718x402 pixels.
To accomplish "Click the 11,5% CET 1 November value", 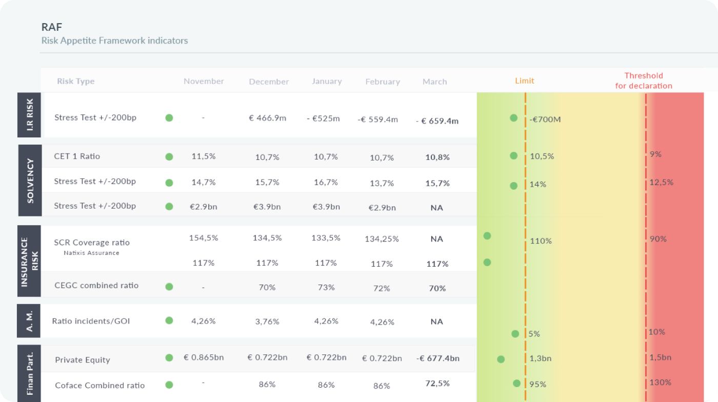I will (204, 156).
